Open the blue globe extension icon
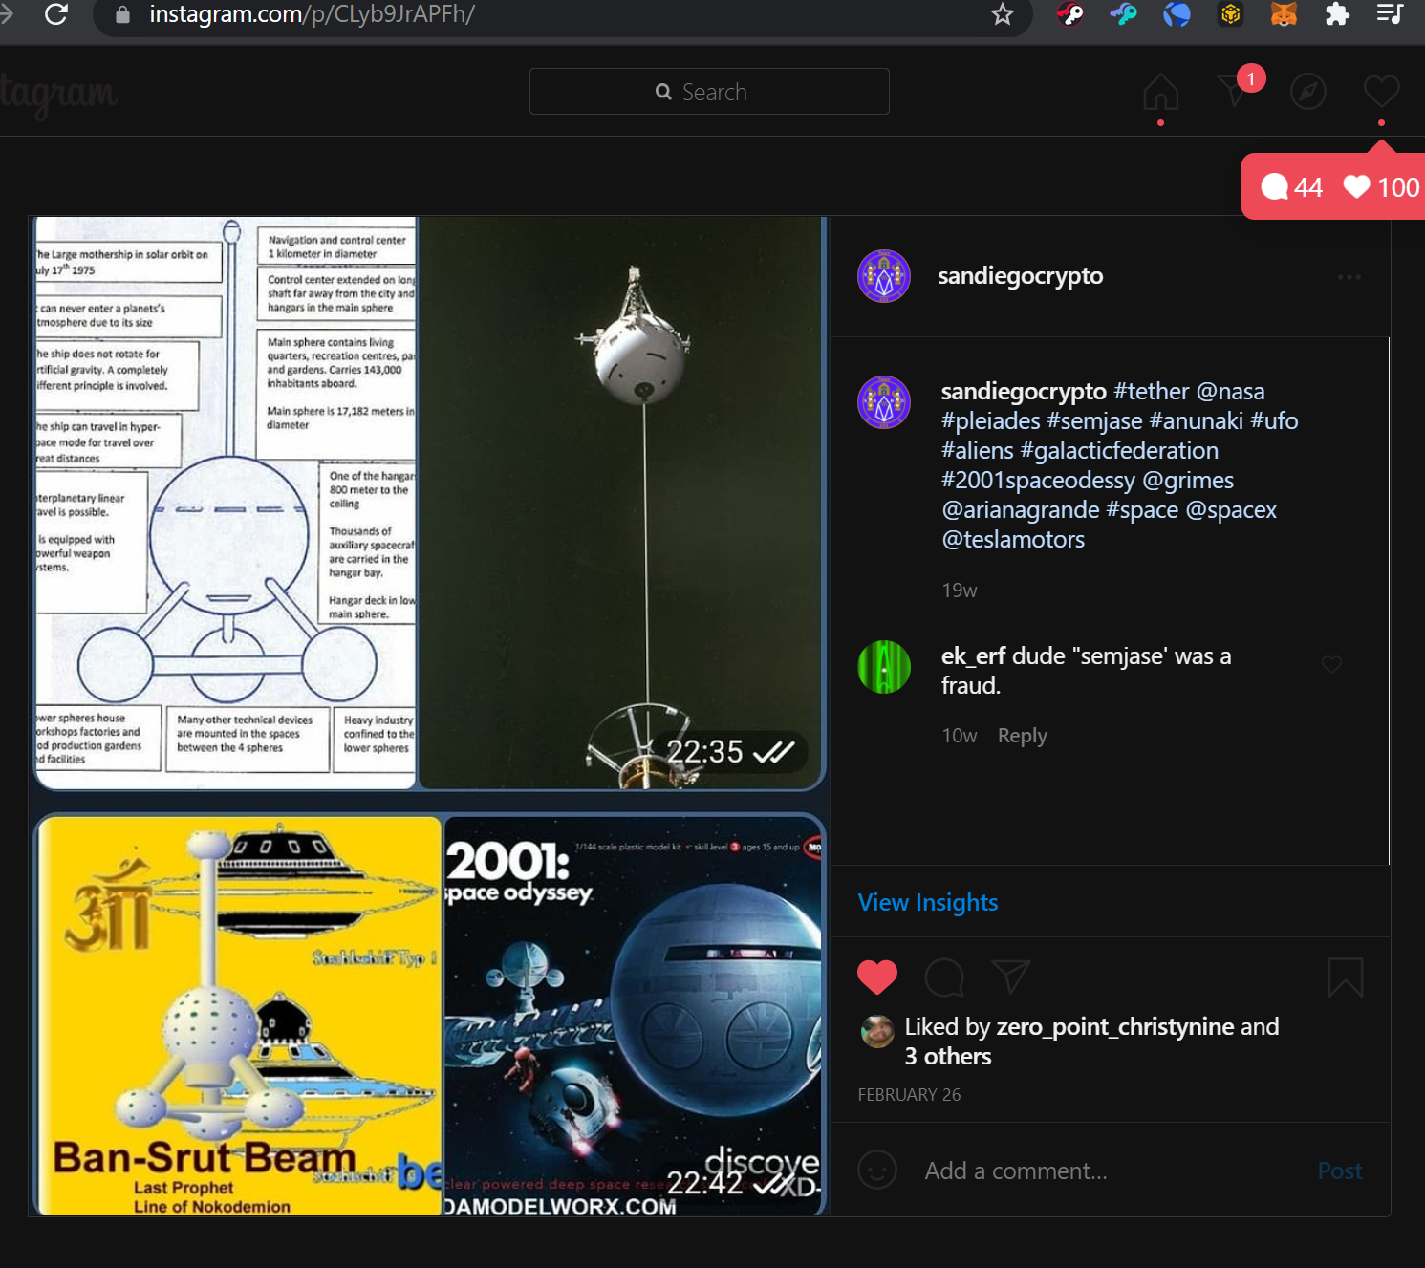Viewport: 1425px width, 1268px height. click(1177, 14)
